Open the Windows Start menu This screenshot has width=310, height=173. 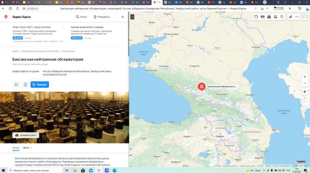click(3, 171)
